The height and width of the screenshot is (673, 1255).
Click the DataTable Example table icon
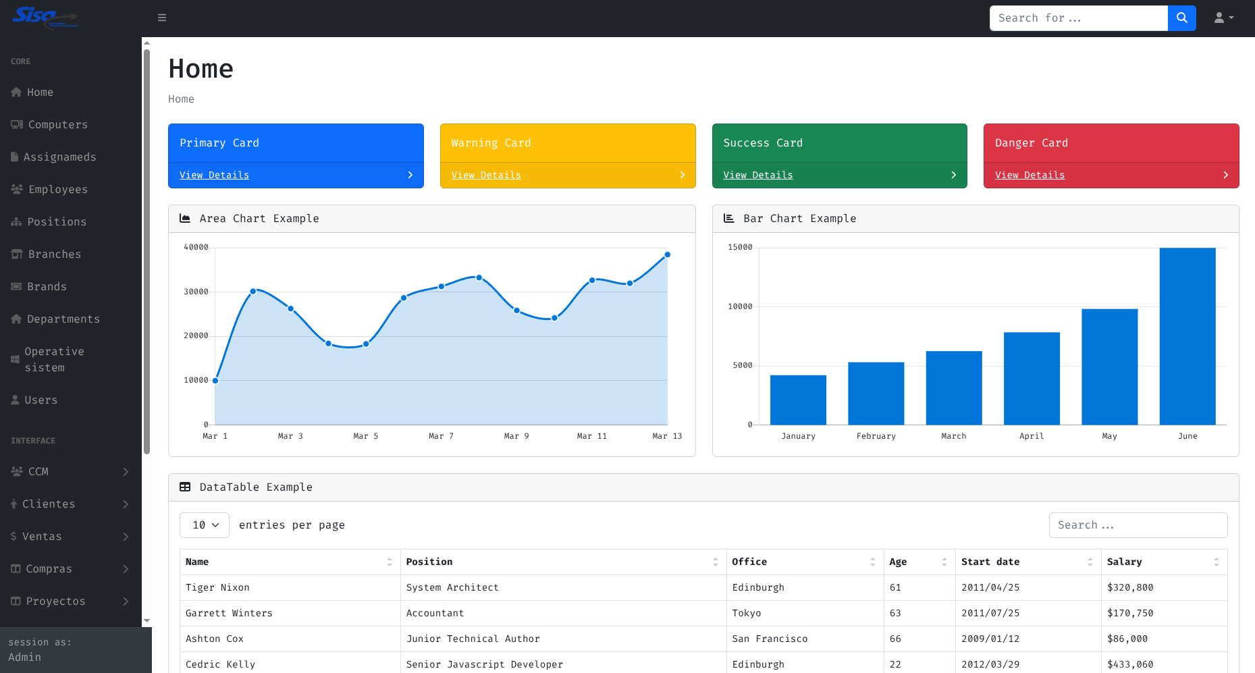[x=185, y=487]
